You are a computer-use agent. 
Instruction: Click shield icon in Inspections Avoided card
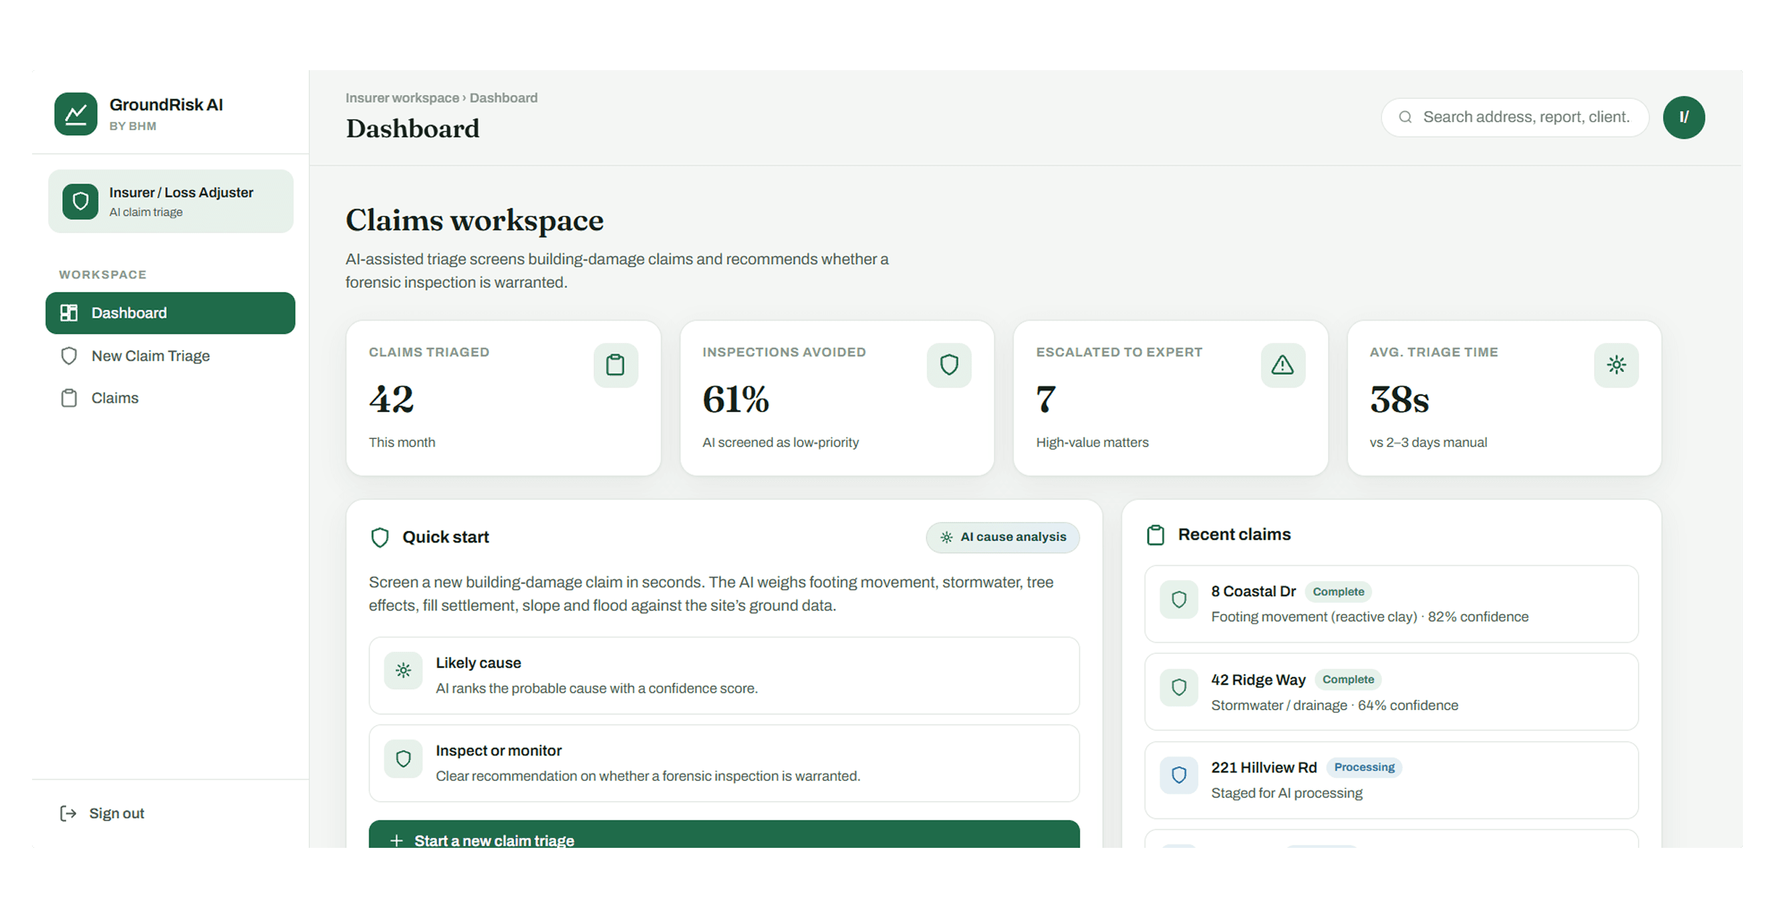[949, 365]
